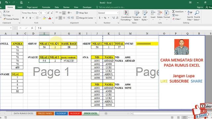Click the Clear button in Editing

coord(177,19)
